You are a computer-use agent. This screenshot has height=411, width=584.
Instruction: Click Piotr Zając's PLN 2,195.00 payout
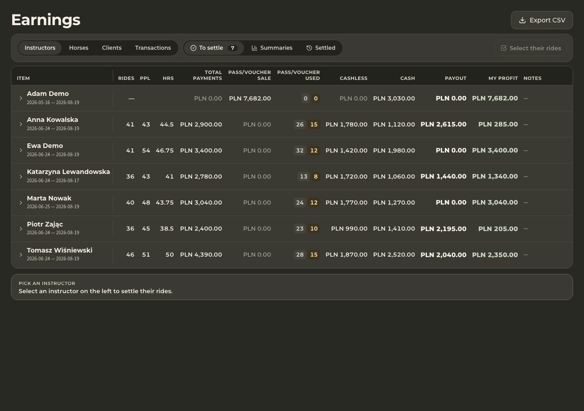tap(443, 228)
